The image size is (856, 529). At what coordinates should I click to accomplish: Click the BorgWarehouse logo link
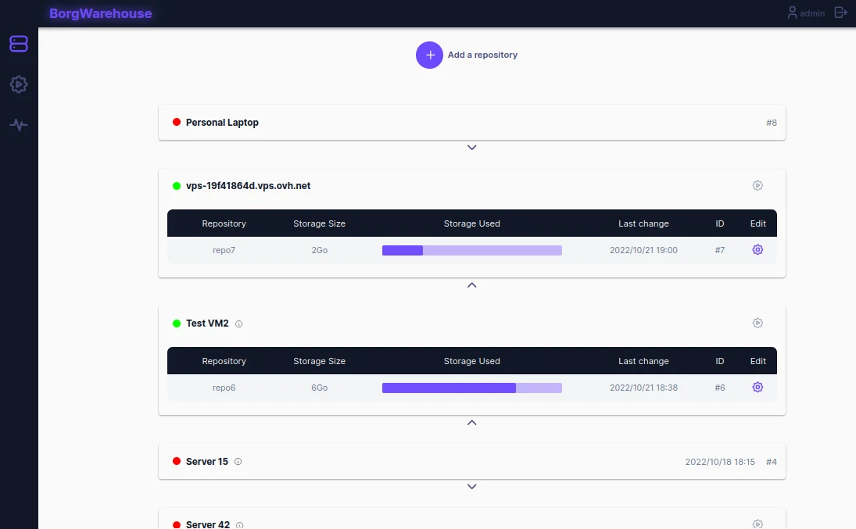point(100,13)
